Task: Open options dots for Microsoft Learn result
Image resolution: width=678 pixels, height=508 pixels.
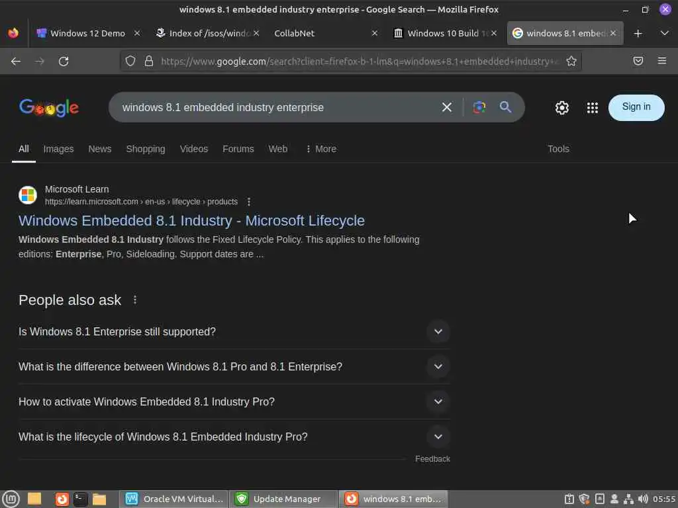Action: 249,202
